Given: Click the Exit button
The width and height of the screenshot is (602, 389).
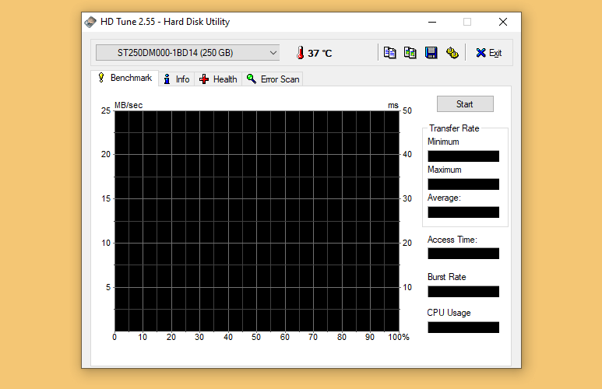Looking at the screenshot, I should [x=489, y=53].
